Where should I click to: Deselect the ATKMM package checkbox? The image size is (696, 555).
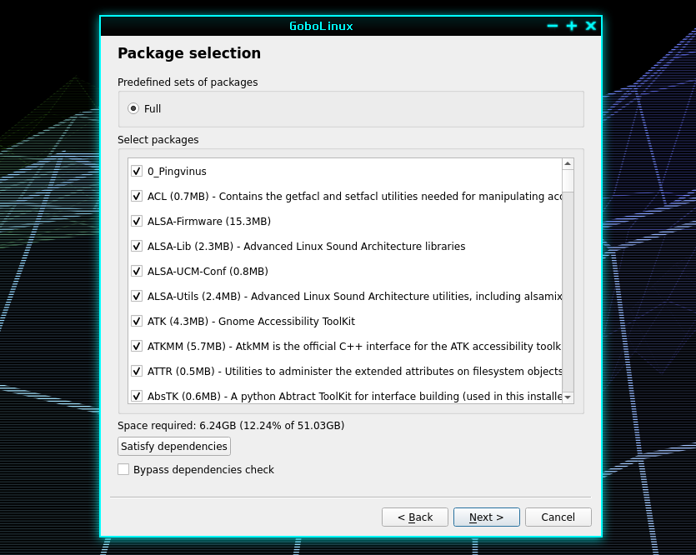tap(137, 346)
